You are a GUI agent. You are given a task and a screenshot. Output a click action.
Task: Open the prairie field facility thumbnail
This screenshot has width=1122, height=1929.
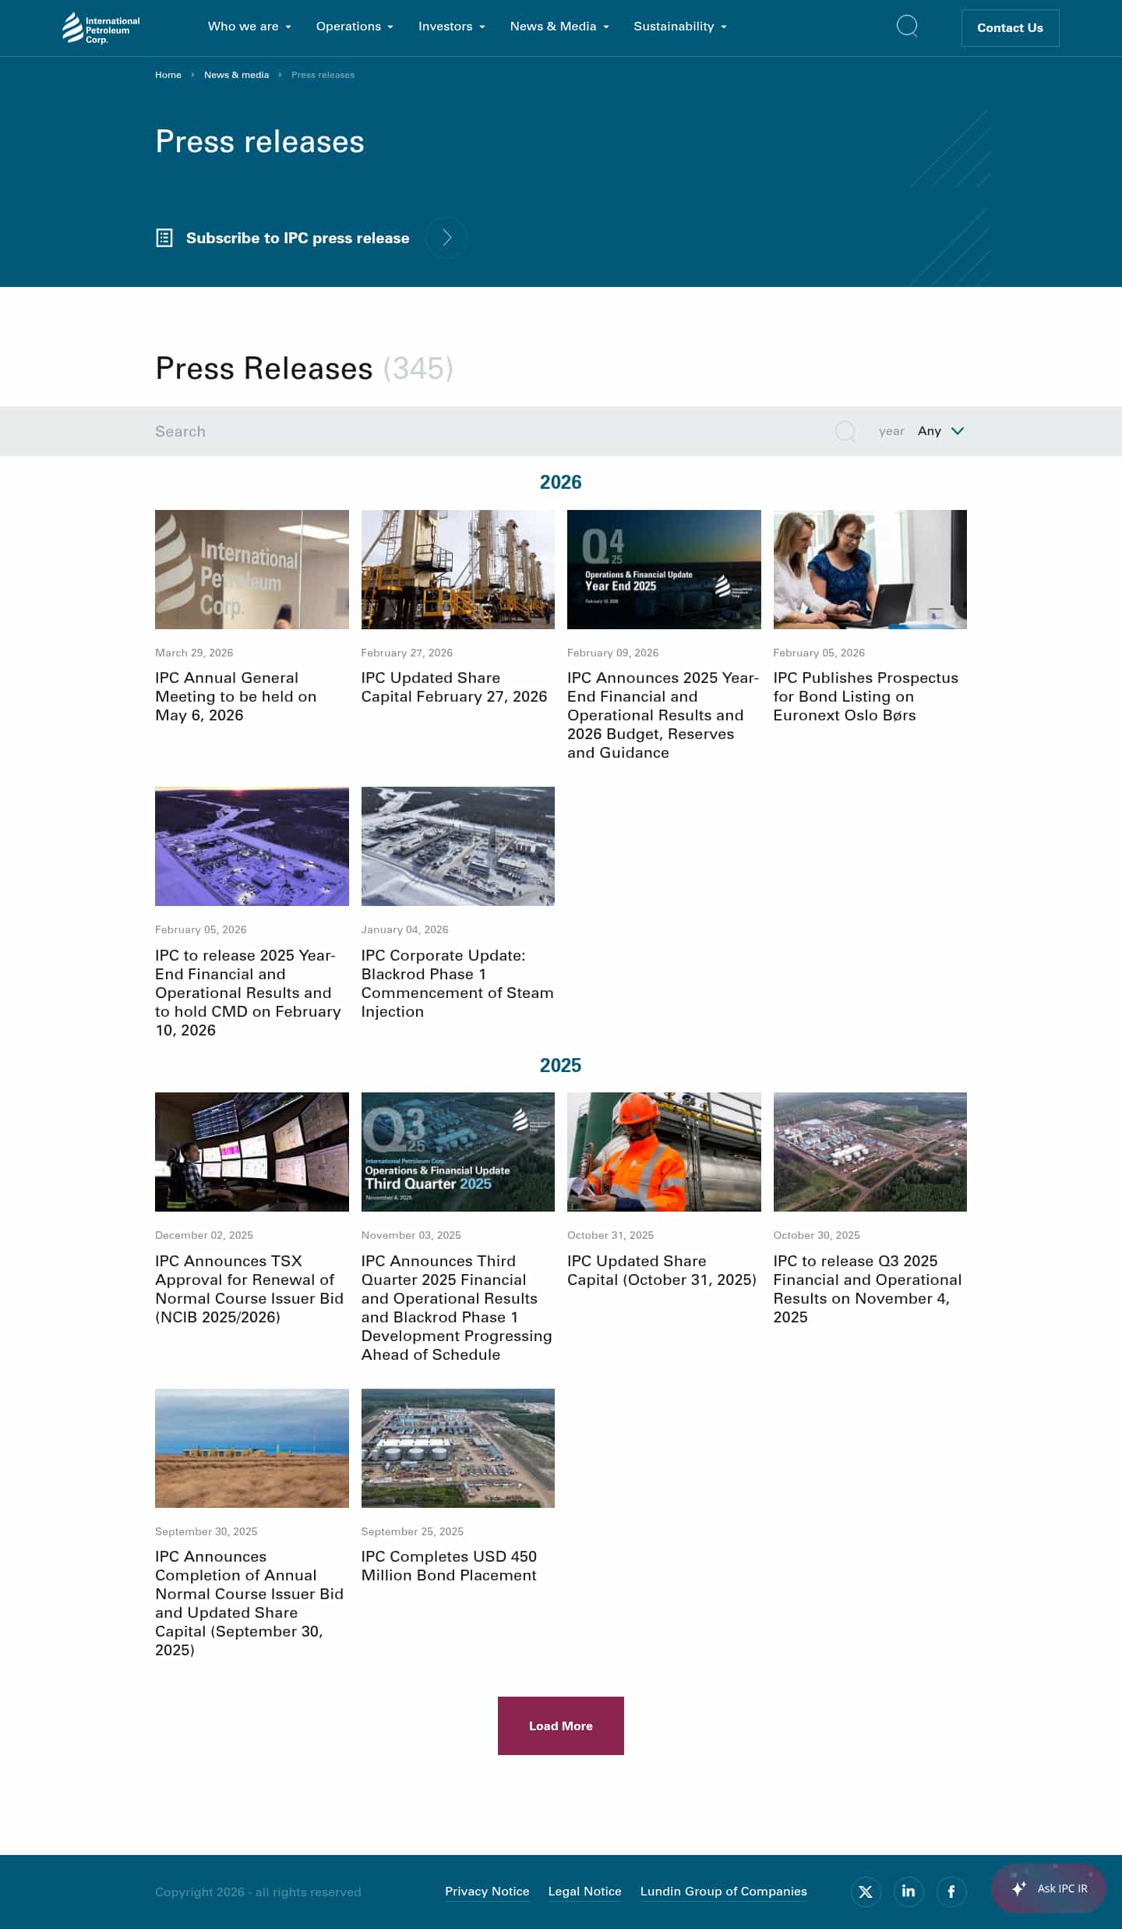tap(252, 1448)
